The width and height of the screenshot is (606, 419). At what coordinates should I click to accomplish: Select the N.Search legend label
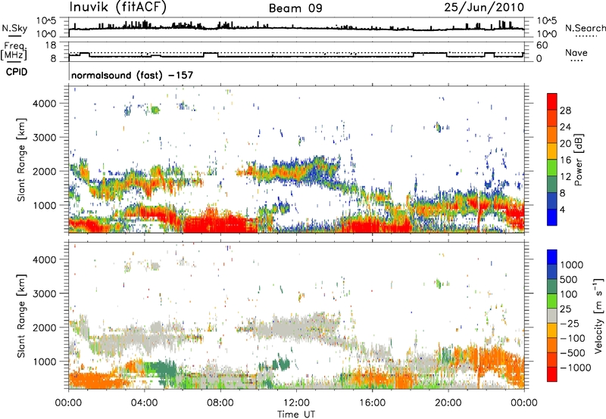(585, 28)
